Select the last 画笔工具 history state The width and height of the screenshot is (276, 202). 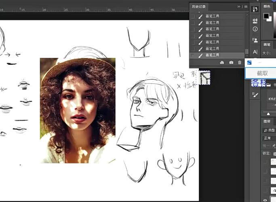[x=218, y=55]
